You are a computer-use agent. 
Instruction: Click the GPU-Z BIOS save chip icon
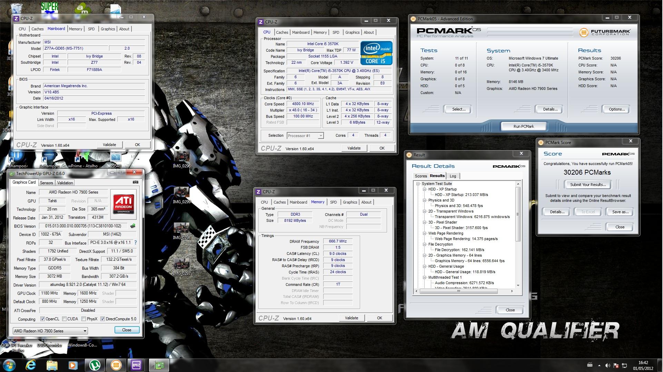pyautogui.click(x=132, y=226)
